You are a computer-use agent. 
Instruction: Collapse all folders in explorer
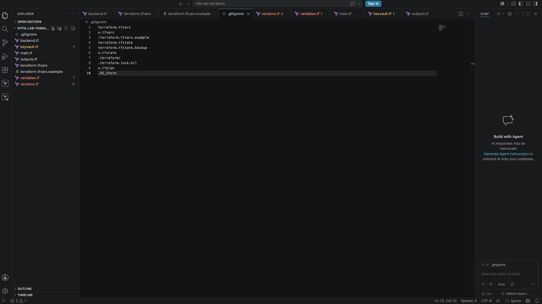tap(73, 28)
